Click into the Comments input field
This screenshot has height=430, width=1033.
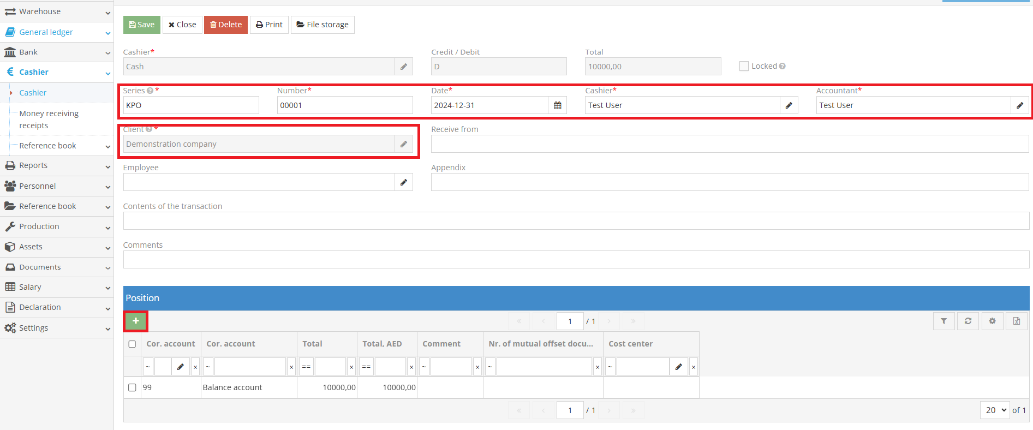click(x=576, y=260)
